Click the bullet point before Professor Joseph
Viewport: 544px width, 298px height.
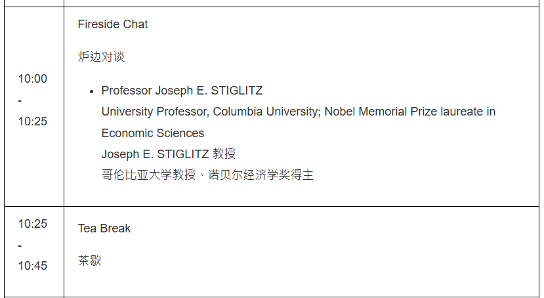click(x=91, y=91)
